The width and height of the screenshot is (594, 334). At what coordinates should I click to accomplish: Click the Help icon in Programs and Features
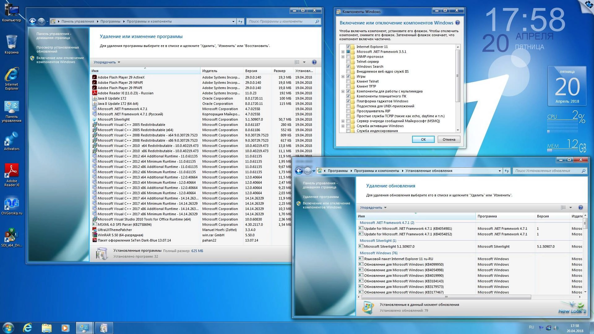(x=315, y=62)
